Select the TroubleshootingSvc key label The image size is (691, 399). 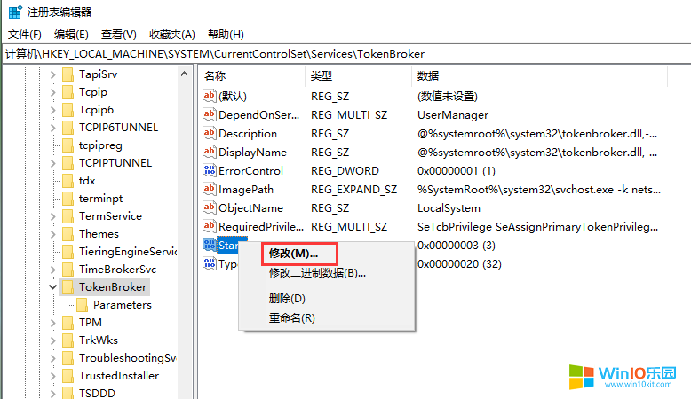click(x=128, y=358)
